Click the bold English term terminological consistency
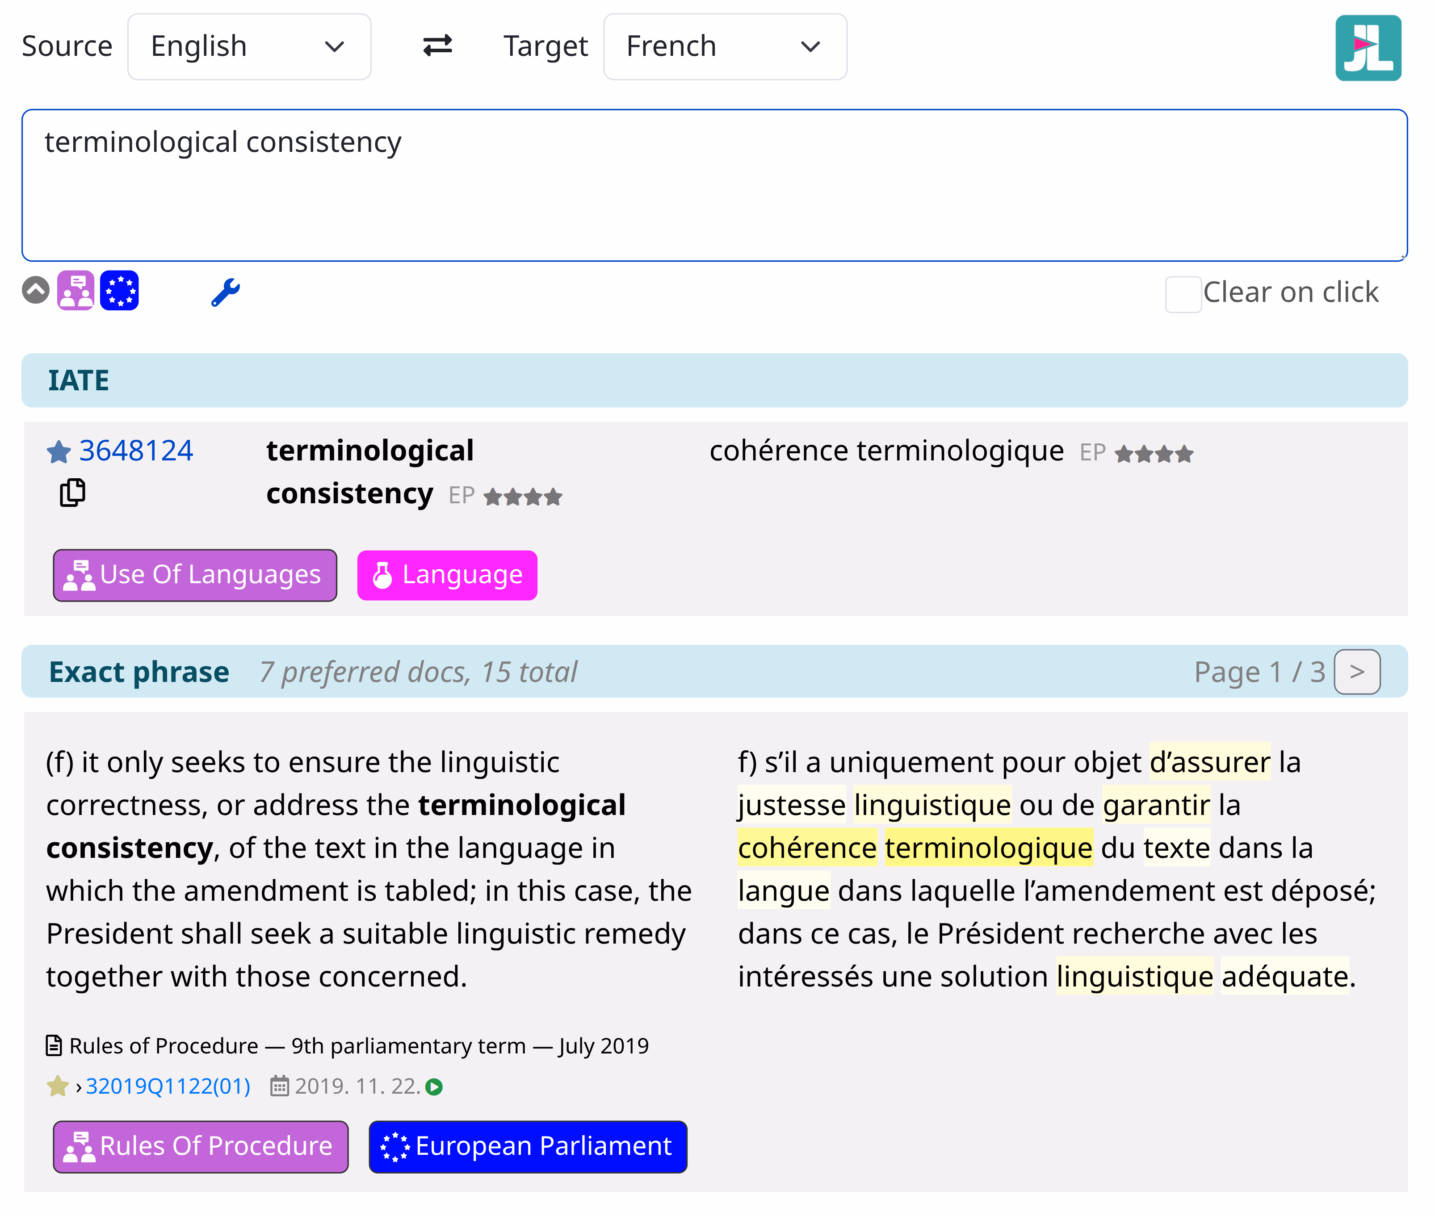Image resolution: width=1435 pixels, height=1216 pixels. coord(370,472)
